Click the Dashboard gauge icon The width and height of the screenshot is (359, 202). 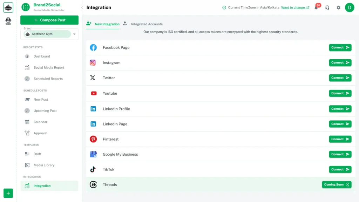coord(27,56)
